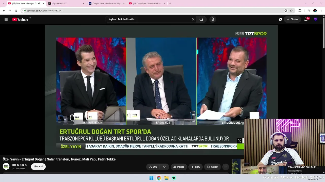
Task: Open the account avatar menu in YouTube
Action: (316, 19)
